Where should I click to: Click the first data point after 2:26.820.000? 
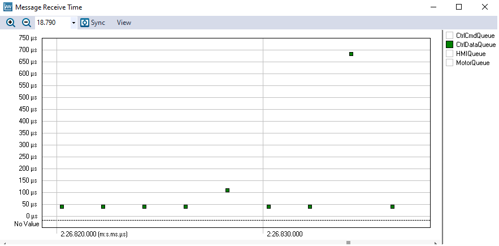pyautogui.click(x=62, y=206)
